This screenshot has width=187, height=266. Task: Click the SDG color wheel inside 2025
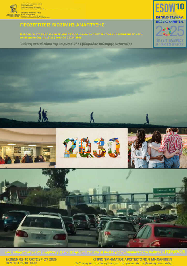167,31
